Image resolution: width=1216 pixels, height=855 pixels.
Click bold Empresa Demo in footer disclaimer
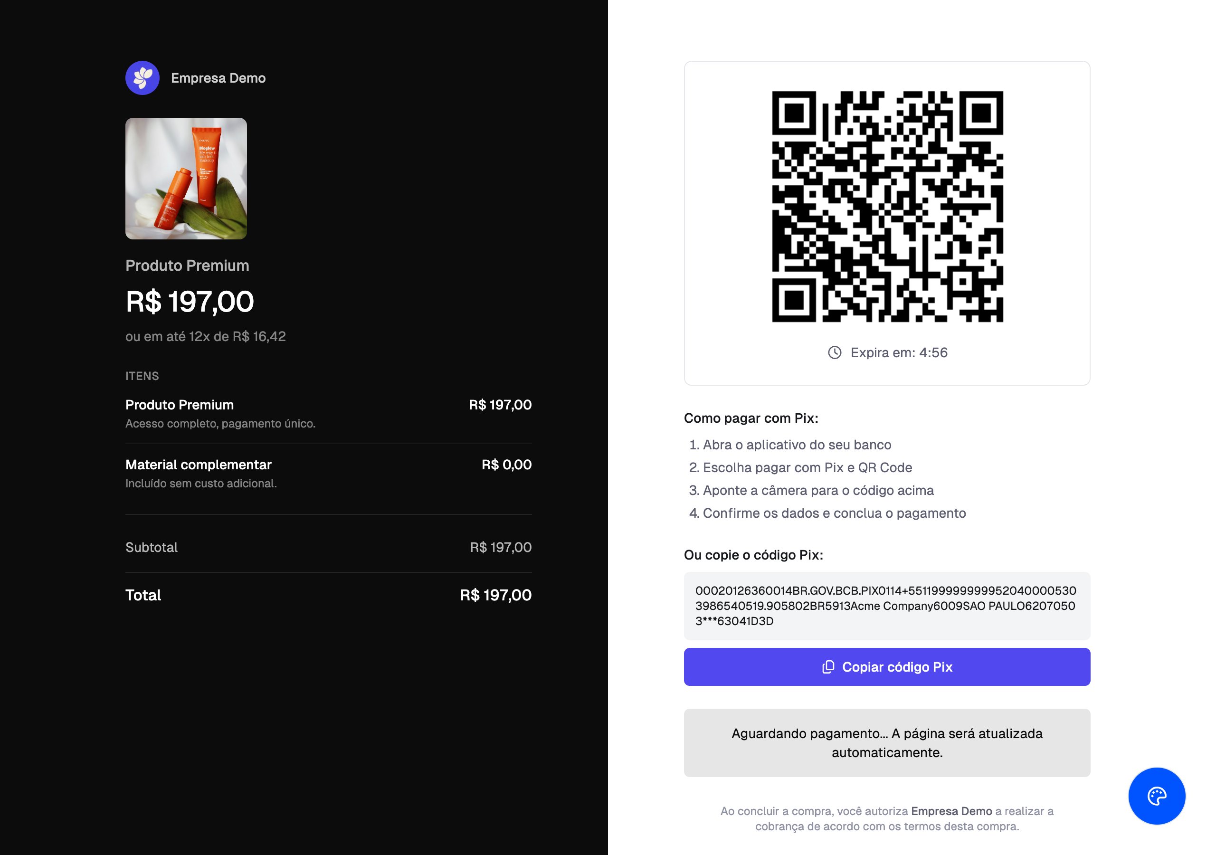click(x=951, y=811)
